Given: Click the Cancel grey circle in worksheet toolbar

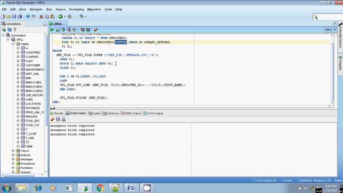Looking at the screenshot, I should tap(74, 30).
